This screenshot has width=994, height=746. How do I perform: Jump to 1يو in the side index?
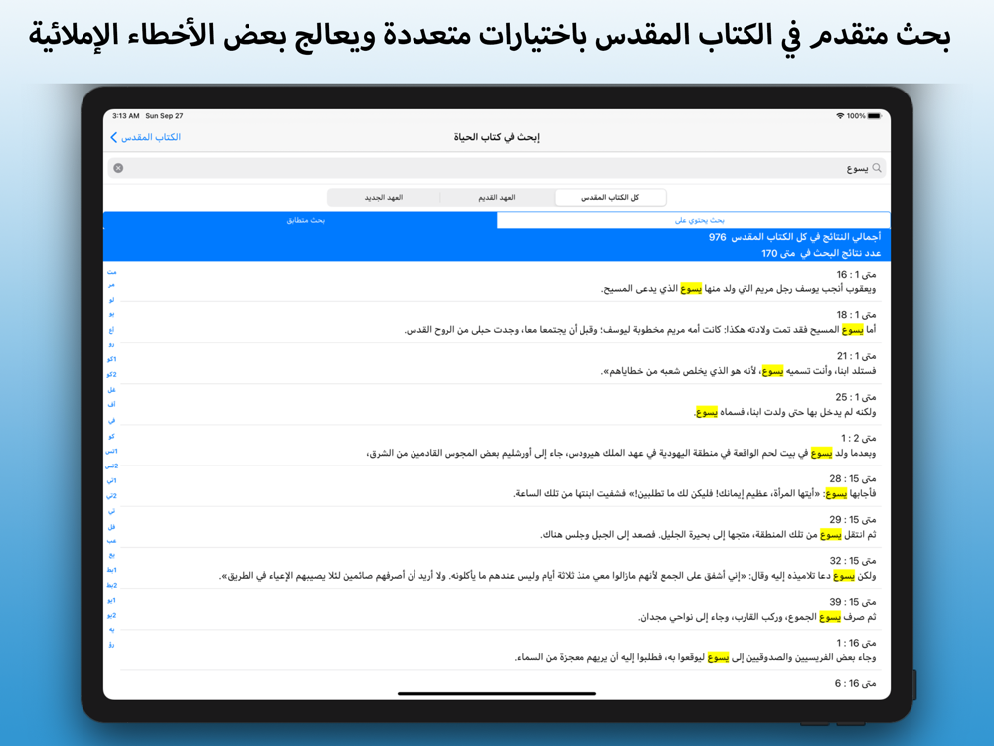coord(111,600)
